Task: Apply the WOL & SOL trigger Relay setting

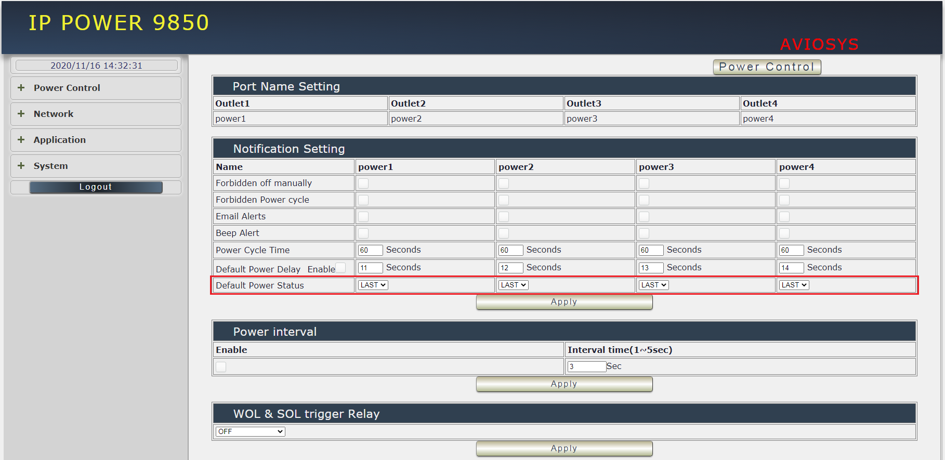Action: pyautogui.click(x=564, y=449)
